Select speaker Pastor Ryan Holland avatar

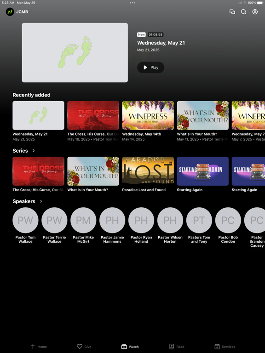(x=141, y=220)
